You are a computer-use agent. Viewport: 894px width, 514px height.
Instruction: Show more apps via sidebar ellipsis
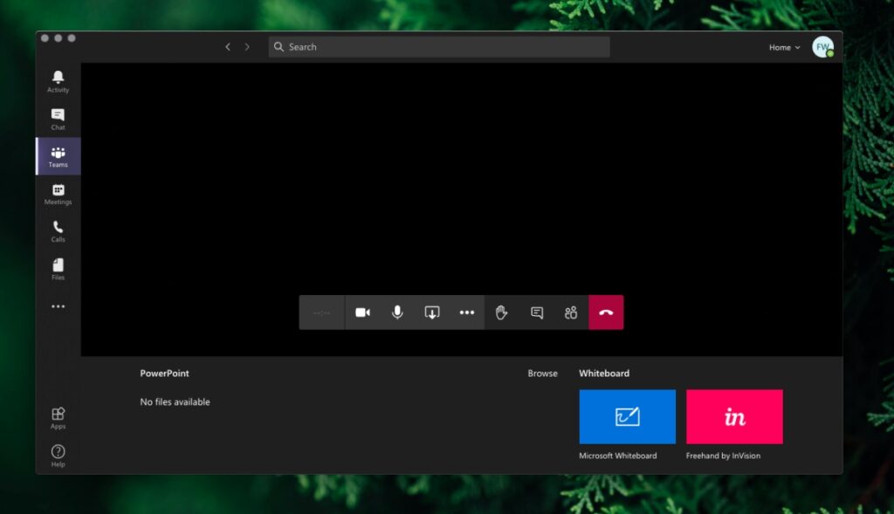click(x=58, y=306)
